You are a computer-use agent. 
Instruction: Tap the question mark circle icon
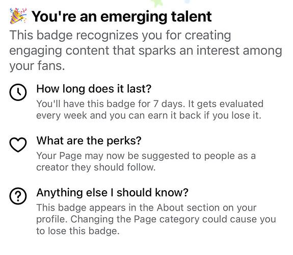(18, 196)
